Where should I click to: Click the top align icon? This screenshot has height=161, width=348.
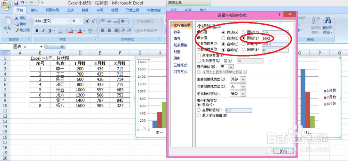point(103,21)
